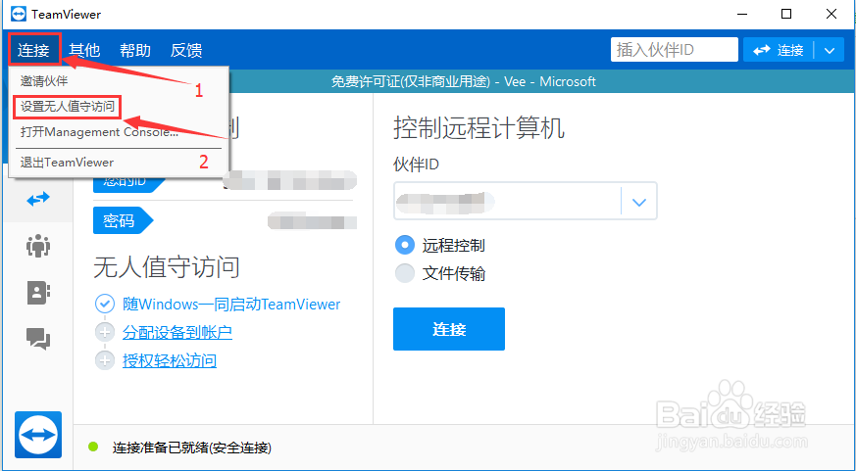Screen dimensions: 856x471
Task: Choose 打开Management Console menu entry
Action: 99,132
